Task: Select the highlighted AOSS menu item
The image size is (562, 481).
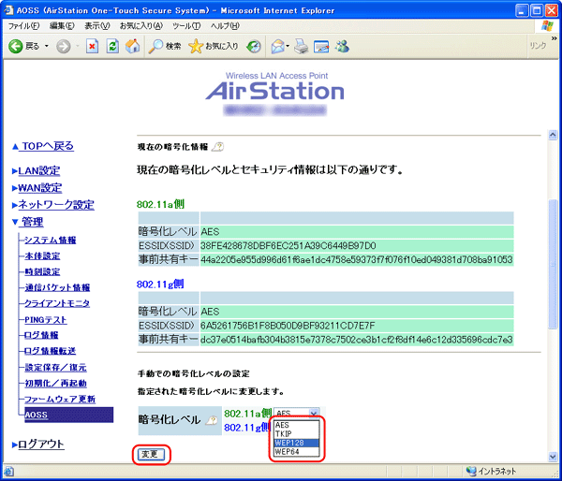Action: click(x=68, y=415)
